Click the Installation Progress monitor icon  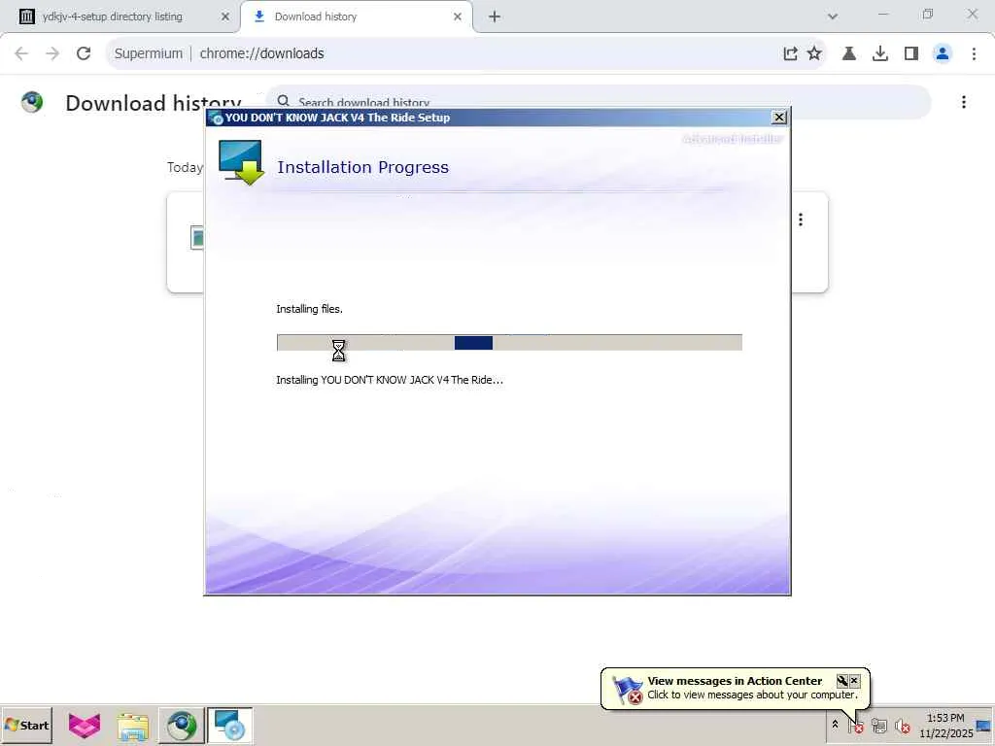tap(241, 163)
